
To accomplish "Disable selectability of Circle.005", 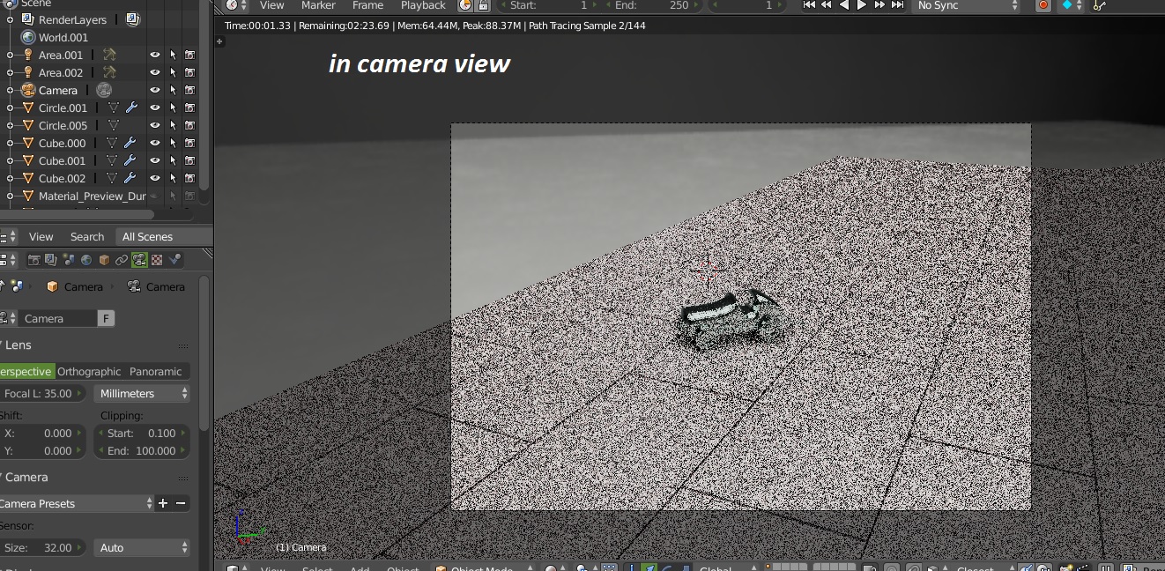I will click(173, 125).
